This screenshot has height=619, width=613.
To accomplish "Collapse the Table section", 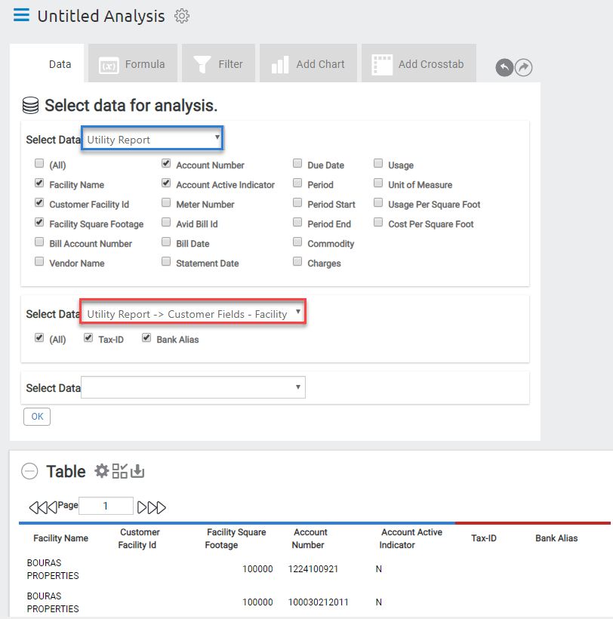I will (x=29, y=471).
